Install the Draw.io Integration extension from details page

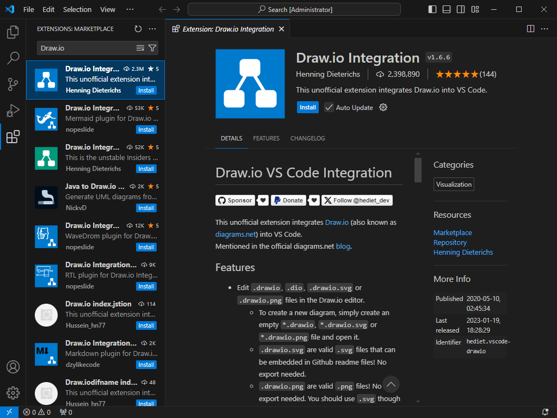coord(308,107)
